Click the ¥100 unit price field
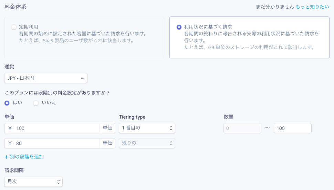 tap(52, 128)
